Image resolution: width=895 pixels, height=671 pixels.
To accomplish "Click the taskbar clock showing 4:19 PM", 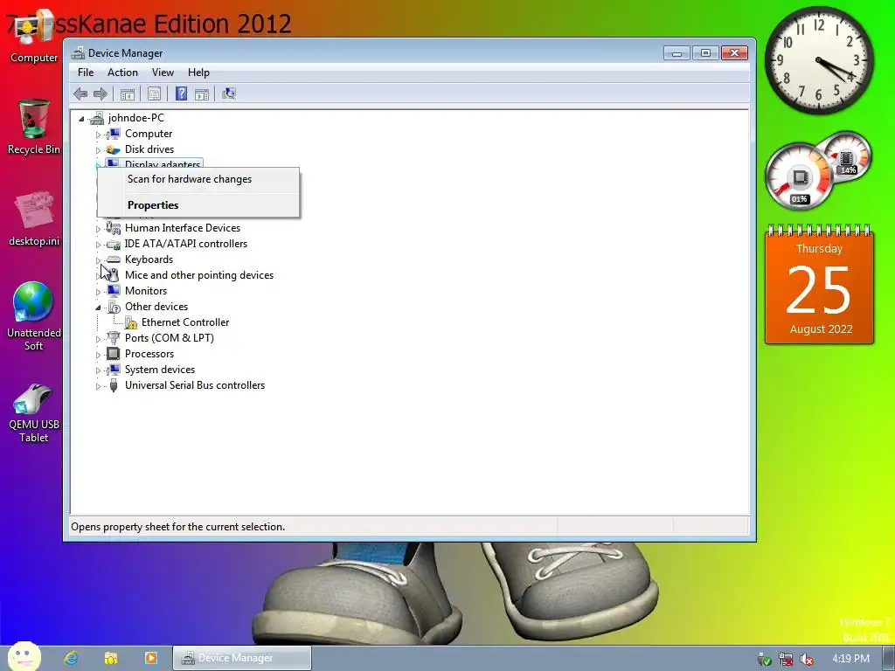I will [850, 659].
